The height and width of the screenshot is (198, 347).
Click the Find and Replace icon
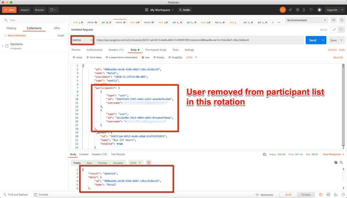click(5, 195)
